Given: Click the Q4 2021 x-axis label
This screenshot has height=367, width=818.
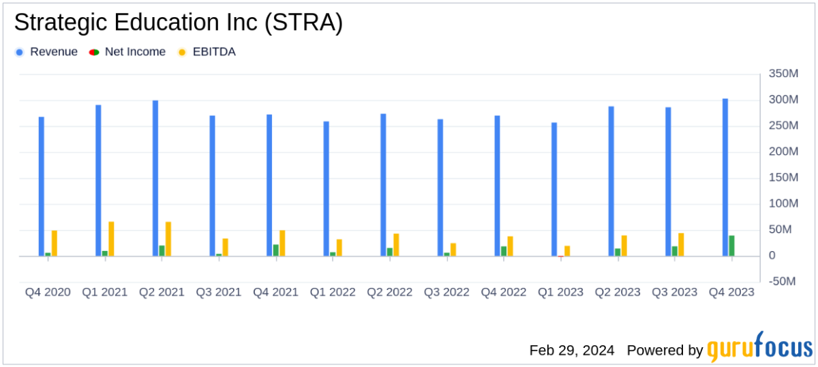Looking at the screenshot, I should coord(275,292).
